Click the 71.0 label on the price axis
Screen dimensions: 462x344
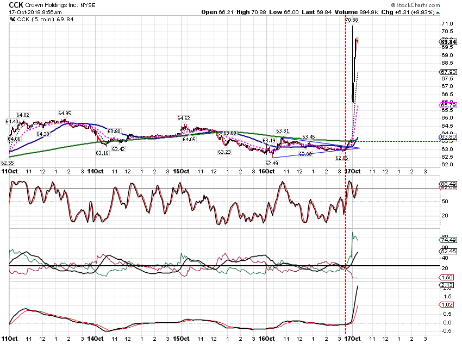pos(447,24)
